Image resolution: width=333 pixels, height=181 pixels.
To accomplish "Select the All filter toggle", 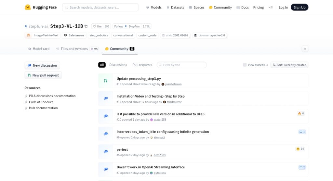I will (x=102, y=65).
